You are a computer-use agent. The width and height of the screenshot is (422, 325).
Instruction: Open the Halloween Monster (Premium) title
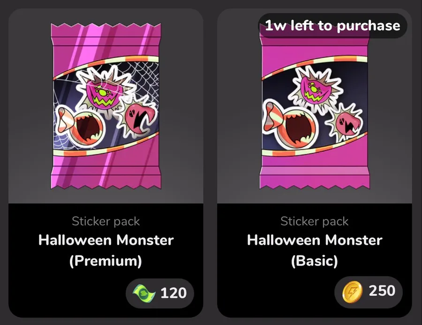click(106, 250)
